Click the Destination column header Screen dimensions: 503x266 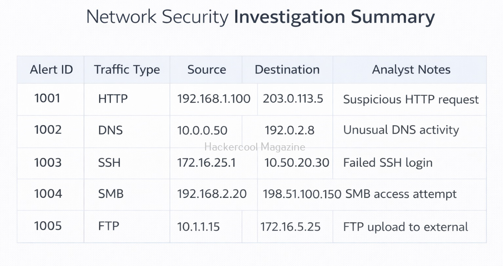pos(287,70)
